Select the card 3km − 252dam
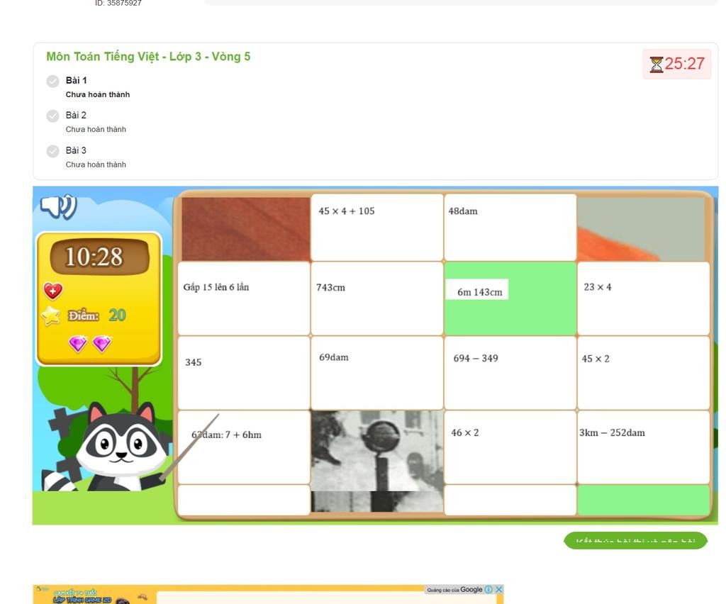This screenshot has width=726, height=604. tap(644, 447)
